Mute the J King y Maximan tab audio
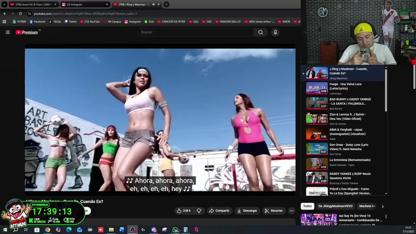 tap(153, 5)
